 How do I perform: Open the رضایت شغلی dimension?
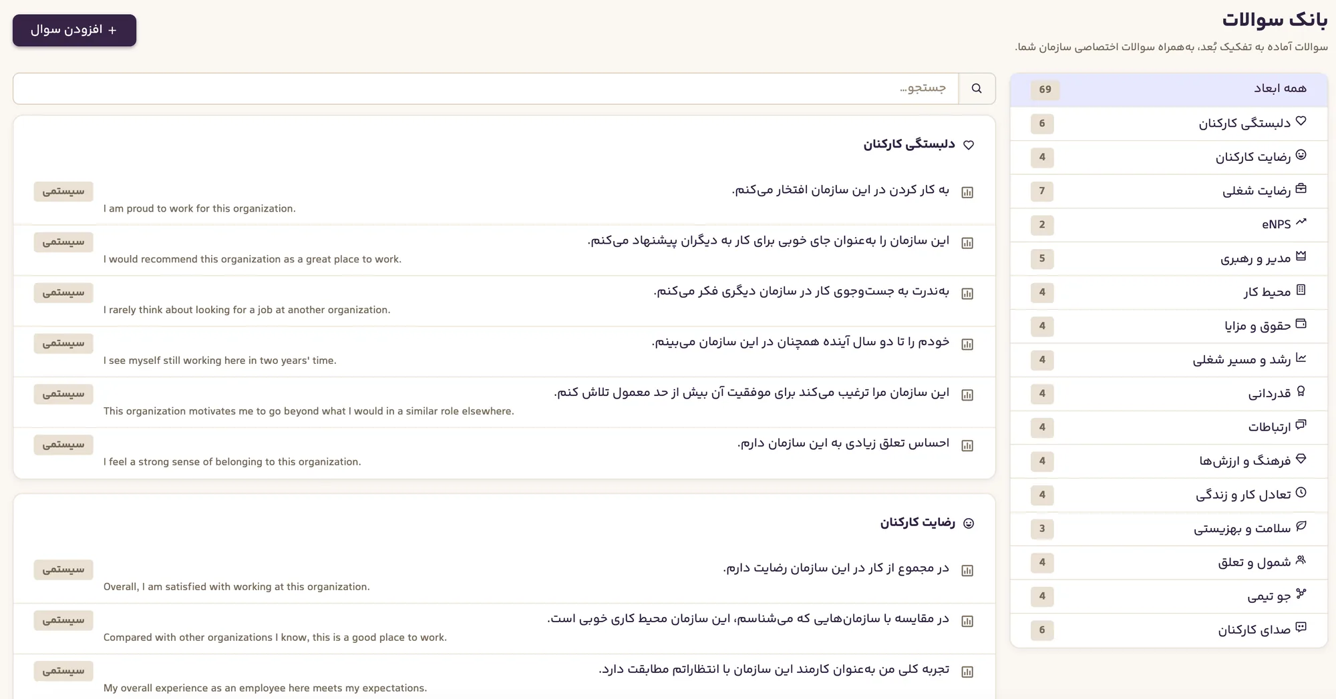coord(1169,191)
